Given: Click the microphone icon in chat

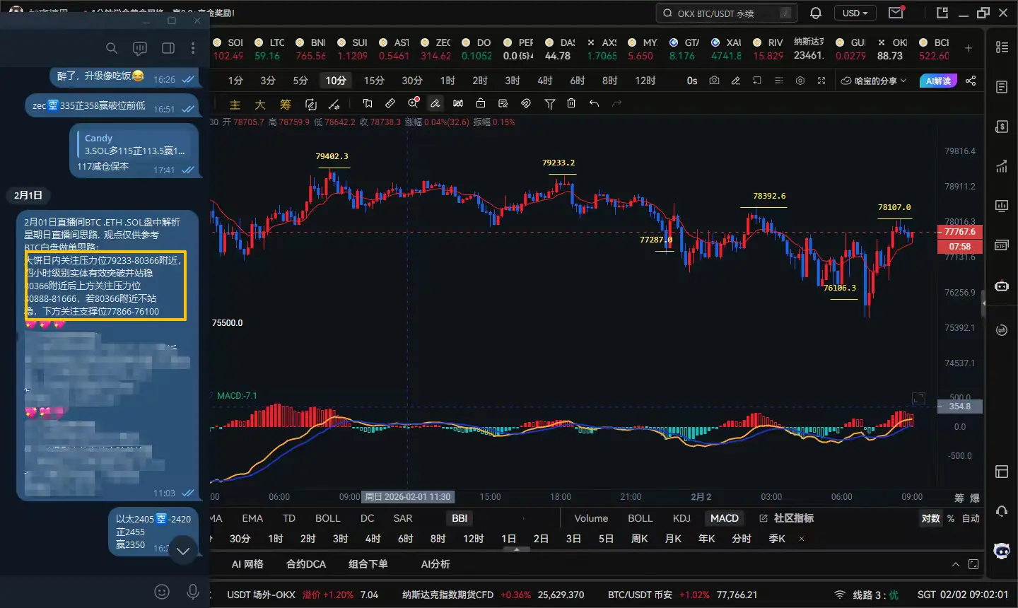Looking at the screenshot, I should tap(192, 592).
